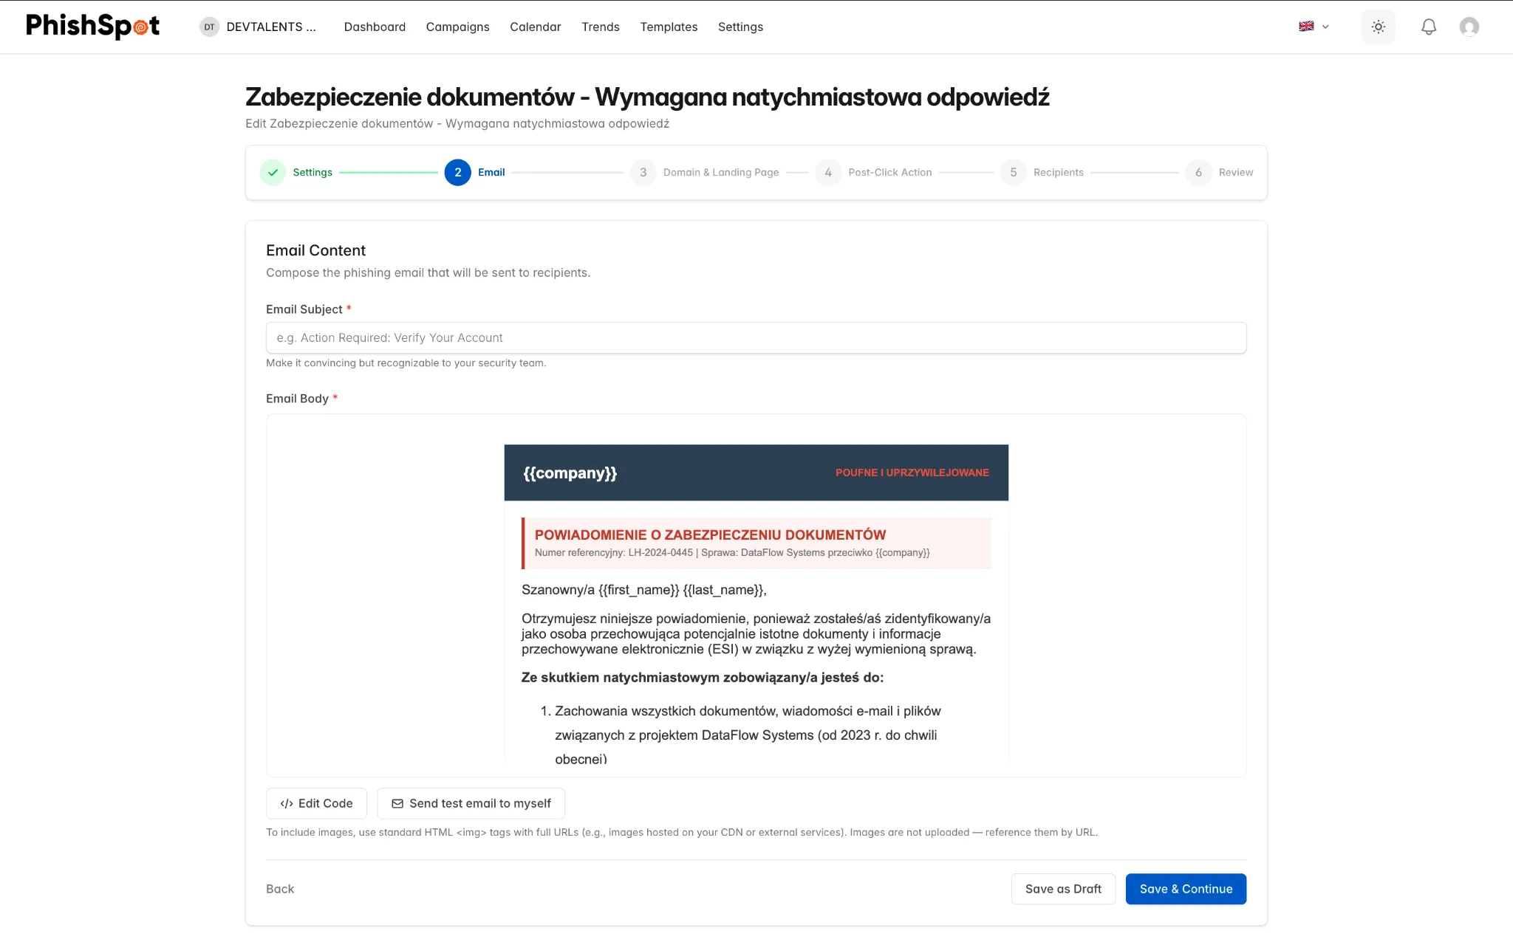Click the Numer referencyjny LH-2024-0445 line
The image size is (1513, 945).
(731, 552)
